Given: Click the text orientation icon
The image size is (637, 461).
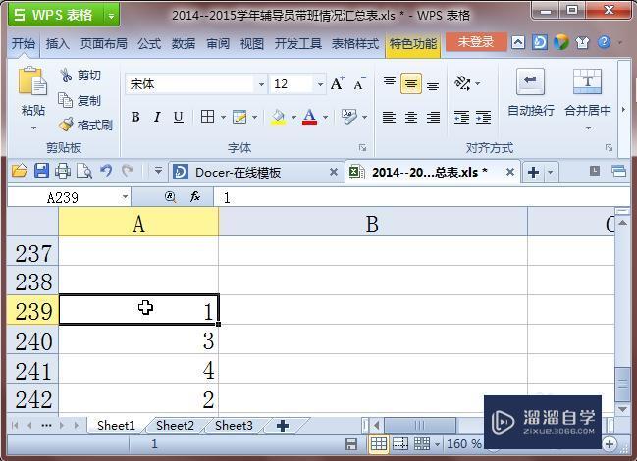Looking at the screenshot, I should pyautogui.click(x=462, y=83).
